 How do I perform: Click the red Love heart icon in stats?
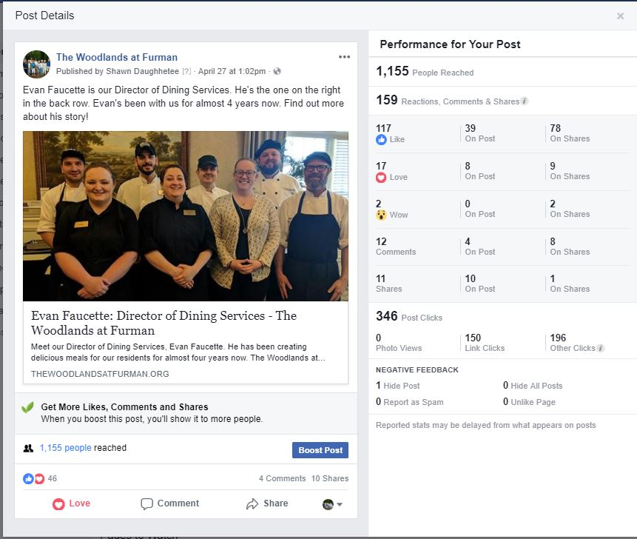[x=381, y=177]
